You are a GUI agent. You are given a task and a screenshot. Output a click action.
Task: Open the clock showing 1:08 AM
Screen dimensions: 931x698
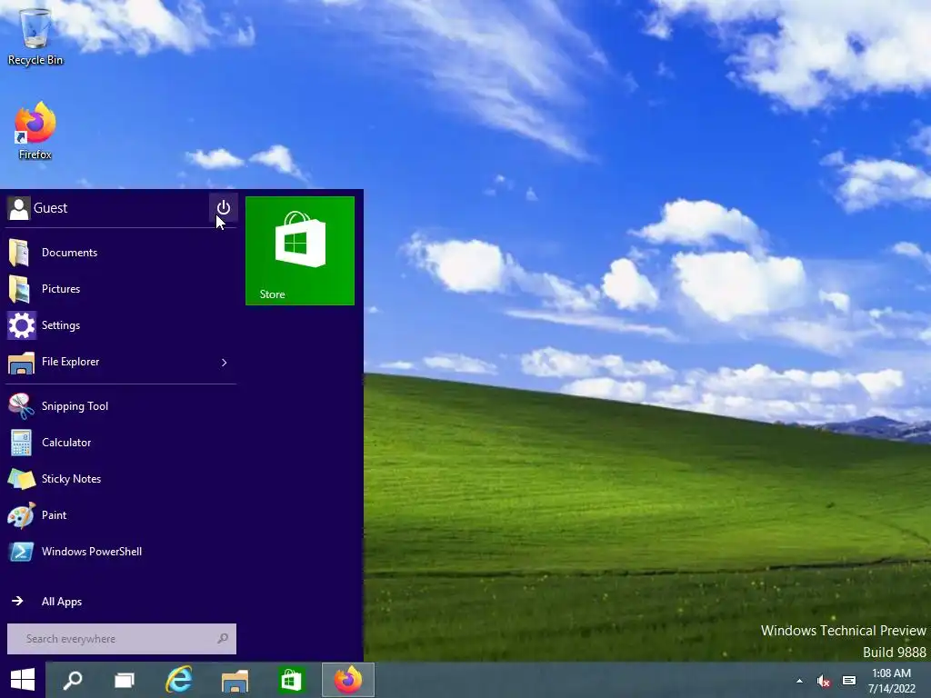click(891, 681)
